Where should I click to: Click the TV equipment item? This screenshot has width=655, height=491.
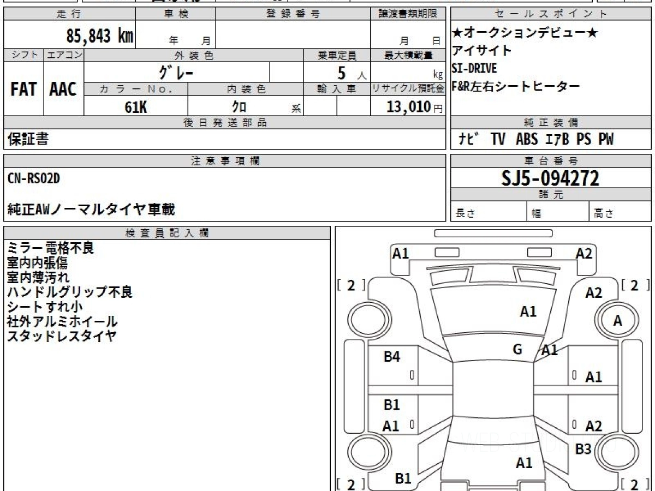click(498, 140)
